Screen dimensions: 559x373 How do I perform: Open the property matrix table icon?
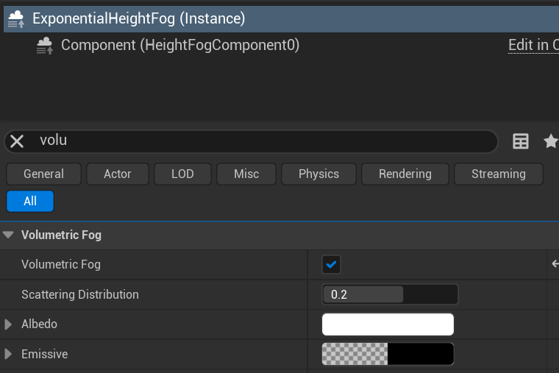[x=521, y=141]
